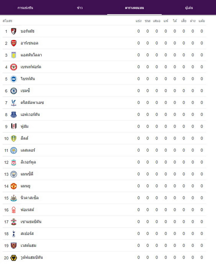216x264 pixels.
Task: Click the Manchester United crest icon
Action: pyautogui.click(x=13, y=186)
